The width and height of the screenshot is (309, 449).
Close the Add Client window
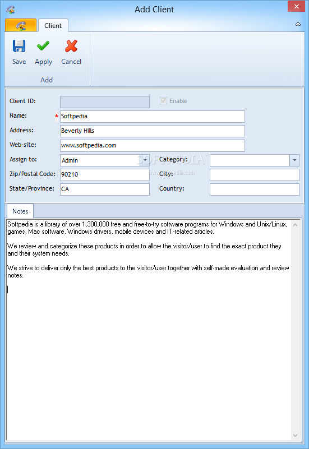click(x=297, y=6)
